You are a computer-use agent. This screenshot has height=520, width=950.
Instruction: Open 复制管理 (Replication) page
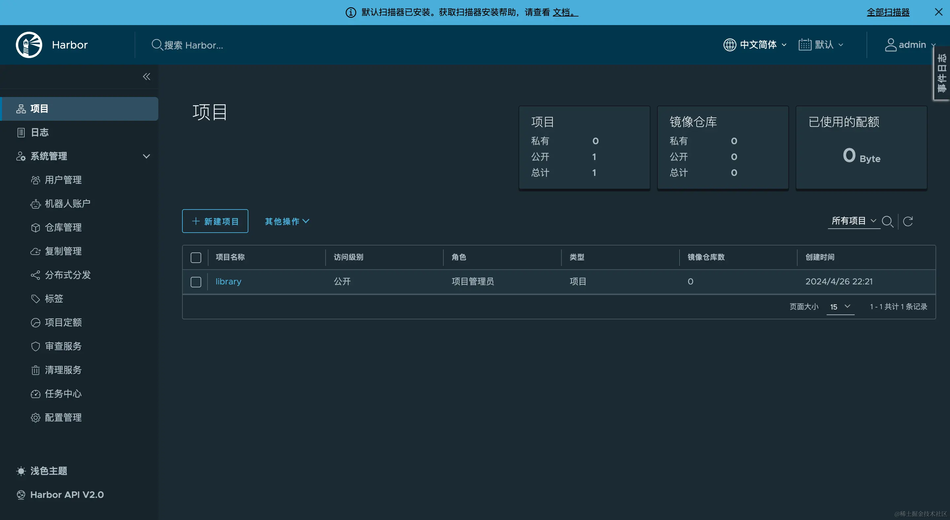(63, 251)
